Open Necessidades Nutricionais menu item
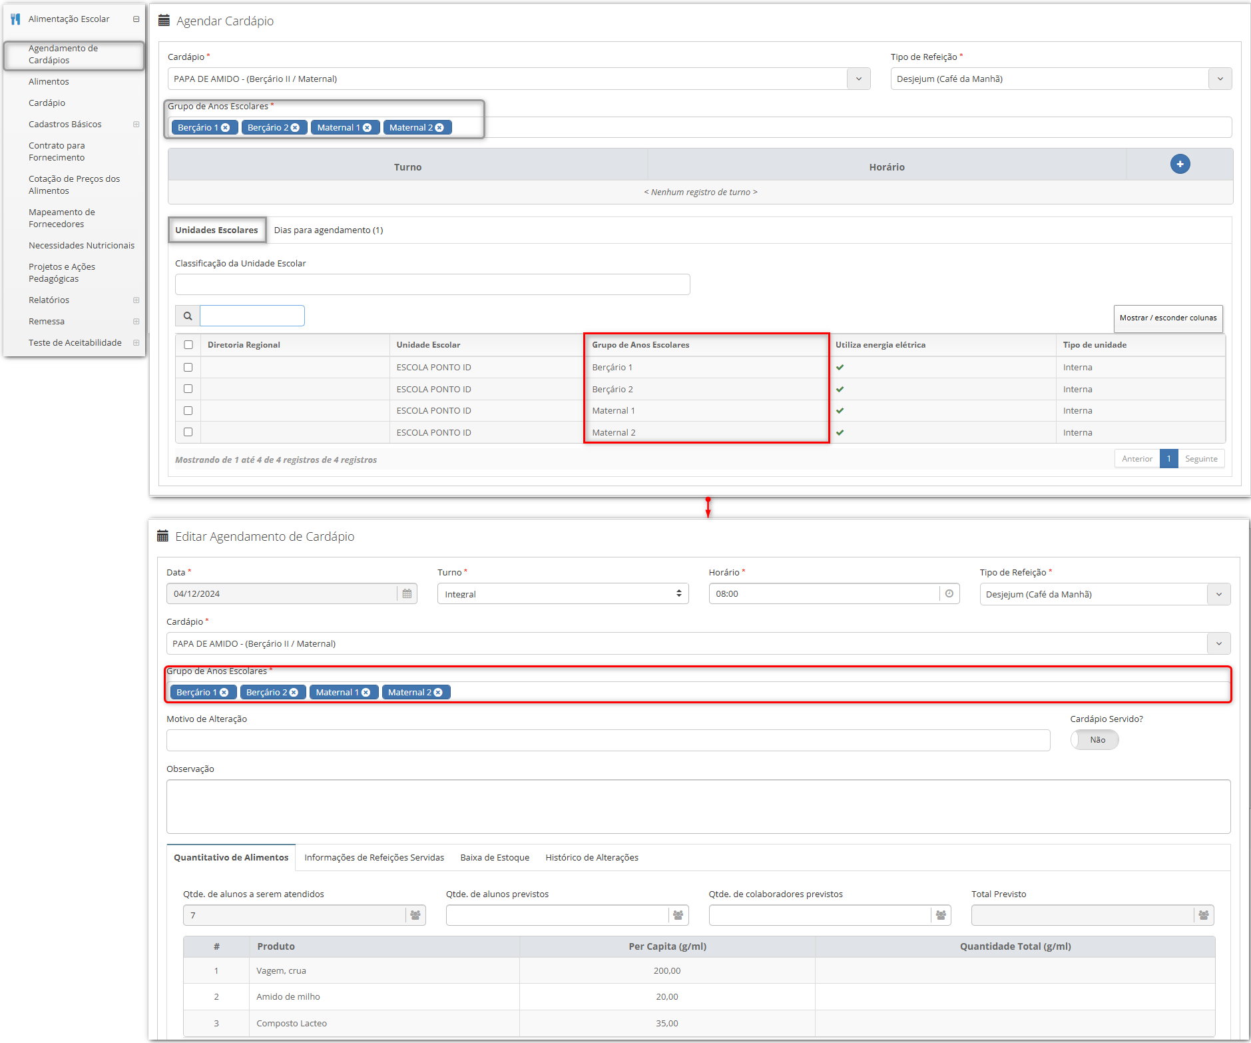Image resolution: width=1251 pixels, height=1043 pixels. [x=81, y=246]
